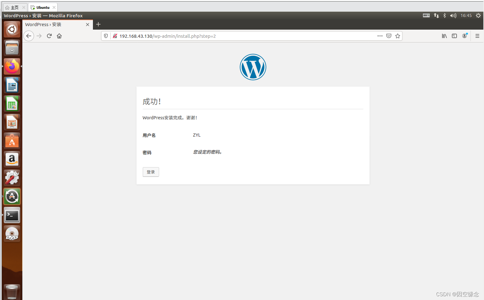Image resolution: width=484 pixels, height=300 pixels.
Task: Open a new browser tab
Action: coord(98,24)
